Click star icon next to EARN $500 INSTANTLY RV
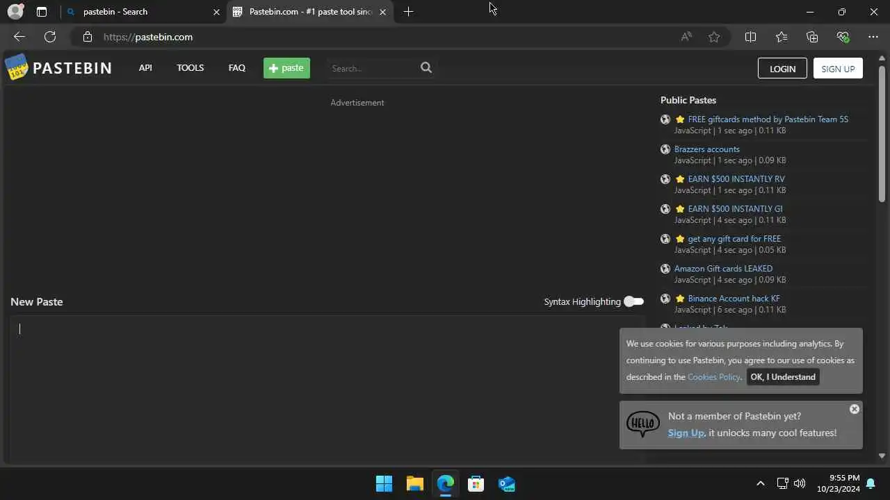 680,179
